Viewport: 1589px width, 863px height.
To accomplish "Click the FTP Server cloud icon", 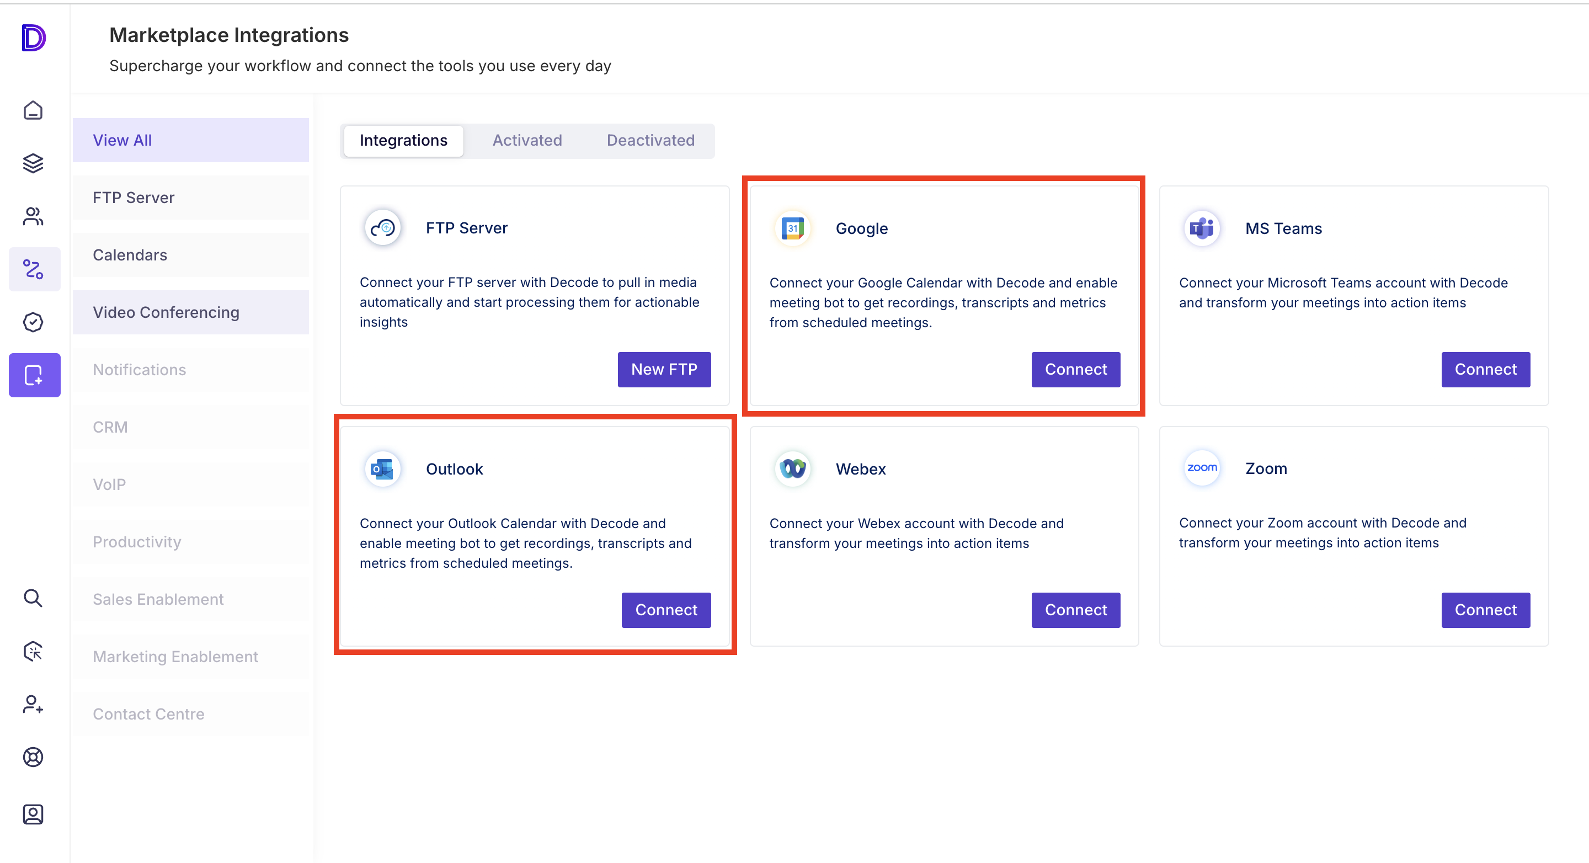I will [382, 228].
